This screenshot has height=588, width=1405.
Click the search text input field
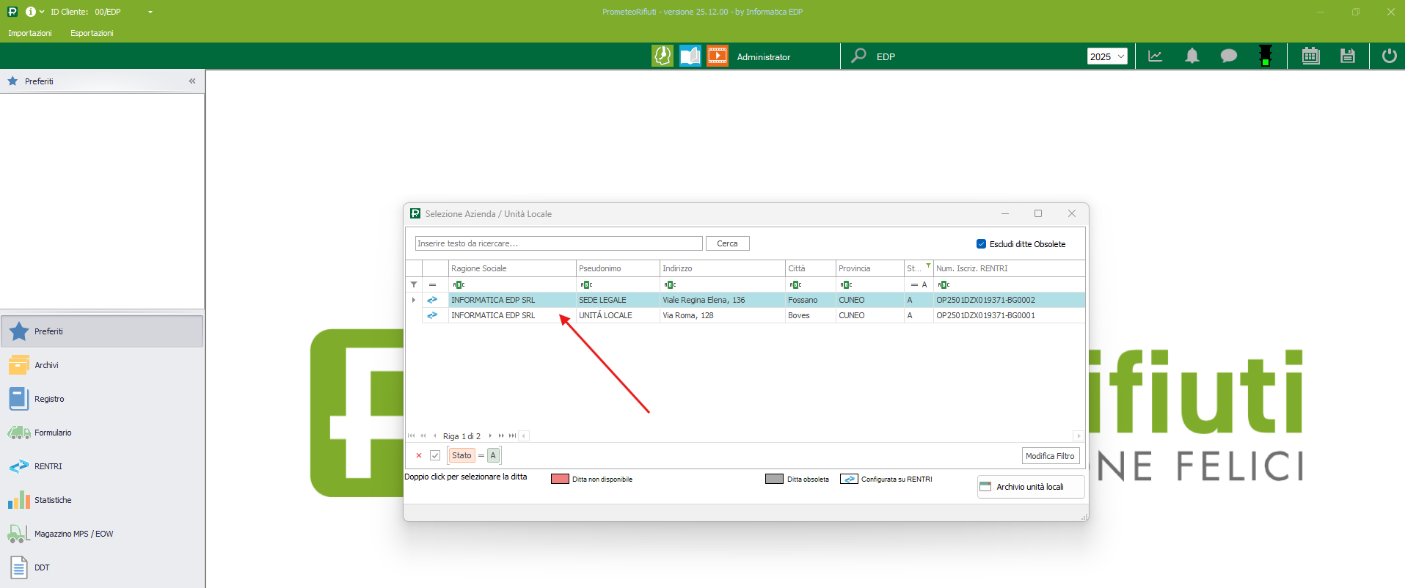[558, 243]
